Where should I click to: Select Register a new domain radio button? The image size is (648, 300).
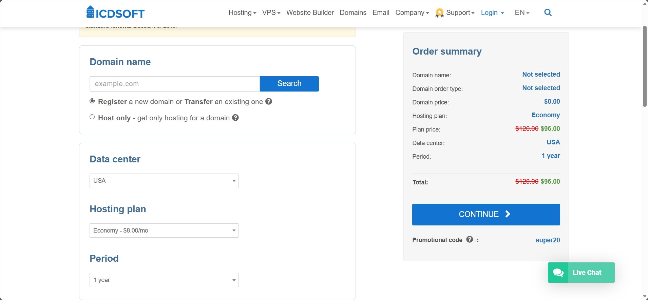pos(92,101)
